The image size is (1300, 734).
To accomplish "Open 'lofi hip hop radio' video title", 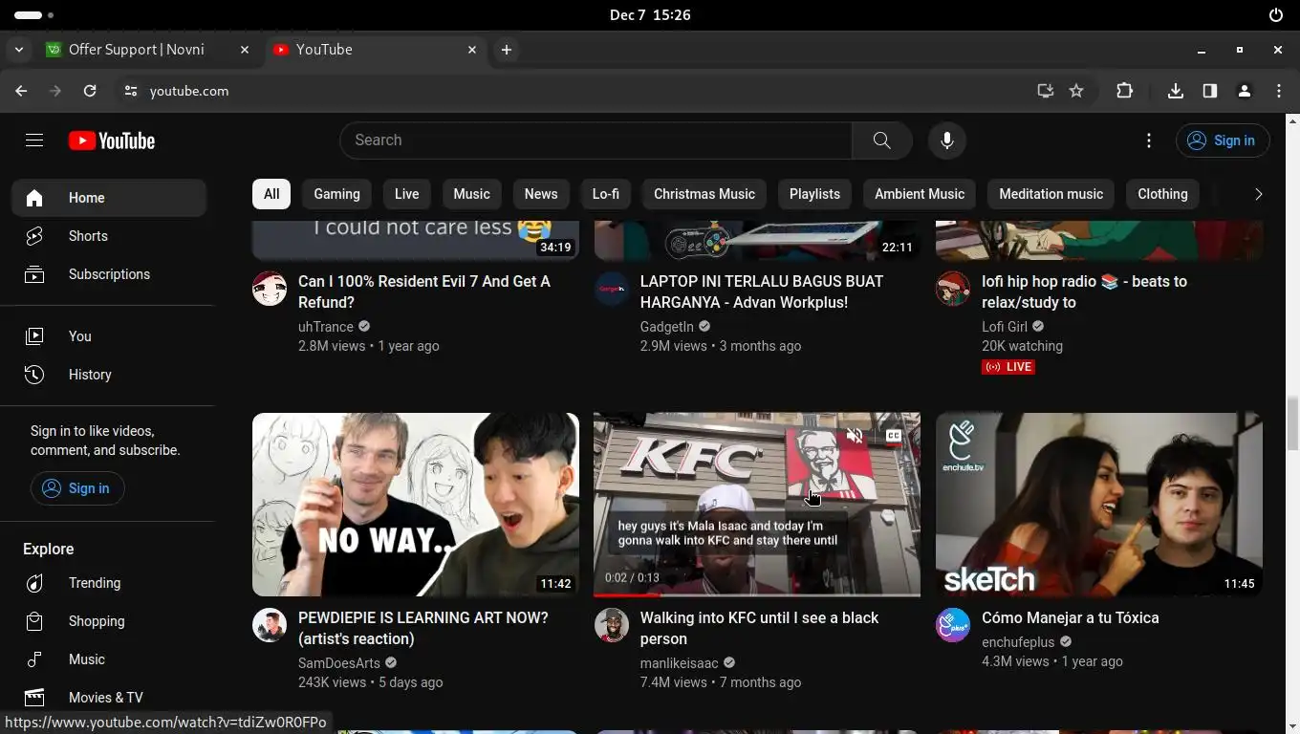I will pyautogui.click(x=1084, y=291).
